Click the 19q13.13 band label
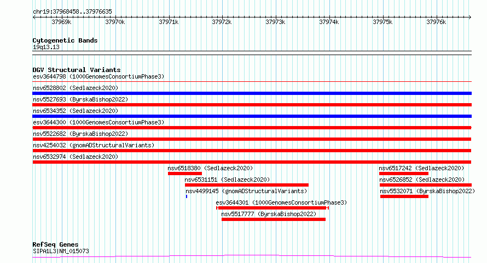 point(46,47)
